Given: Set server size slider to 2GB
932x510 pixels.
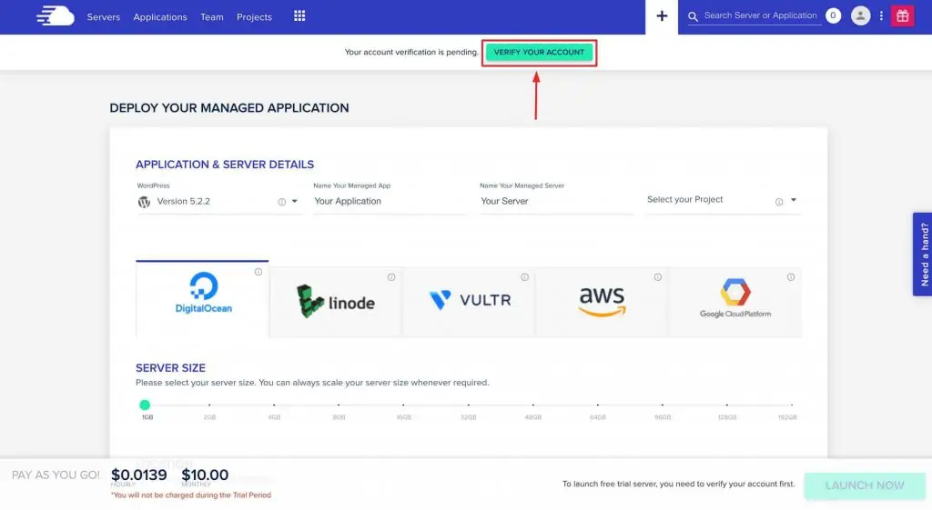Looking at the screenshot, I should coord(209,405).
